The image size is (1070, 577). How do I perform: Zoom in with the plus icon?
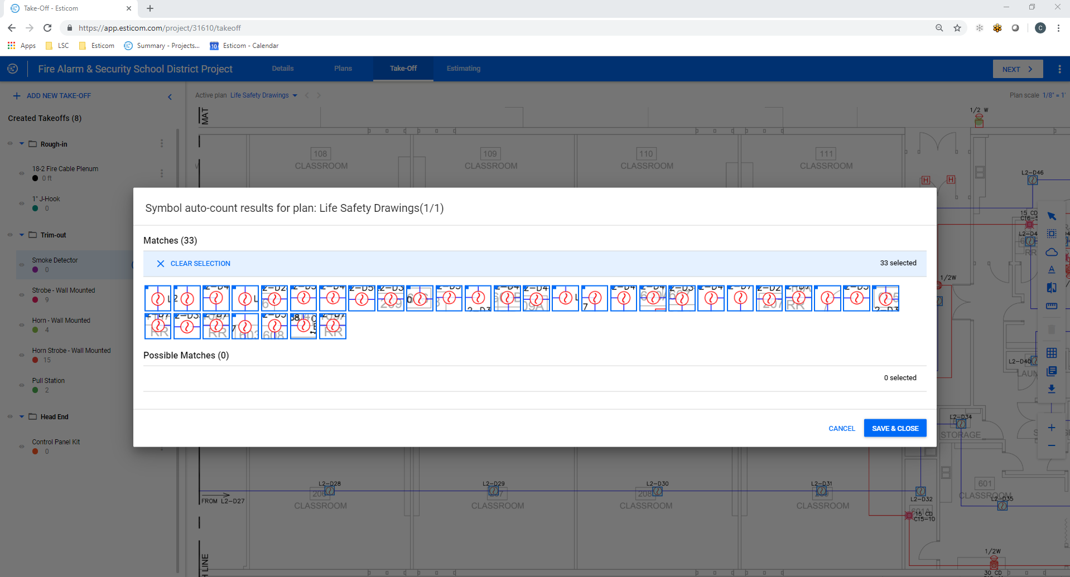(1052, 428)
